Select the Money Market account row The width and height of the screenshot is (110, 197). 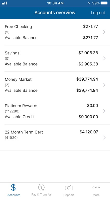pyautogui.click(x=55, y=85)
